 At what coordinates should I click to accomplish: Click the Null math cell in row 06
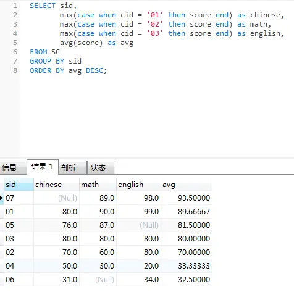click(x=98, y=280)
